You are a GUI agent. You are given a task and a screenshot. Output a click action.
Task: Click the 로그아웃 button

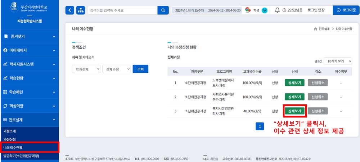click(x=346, y=10)
